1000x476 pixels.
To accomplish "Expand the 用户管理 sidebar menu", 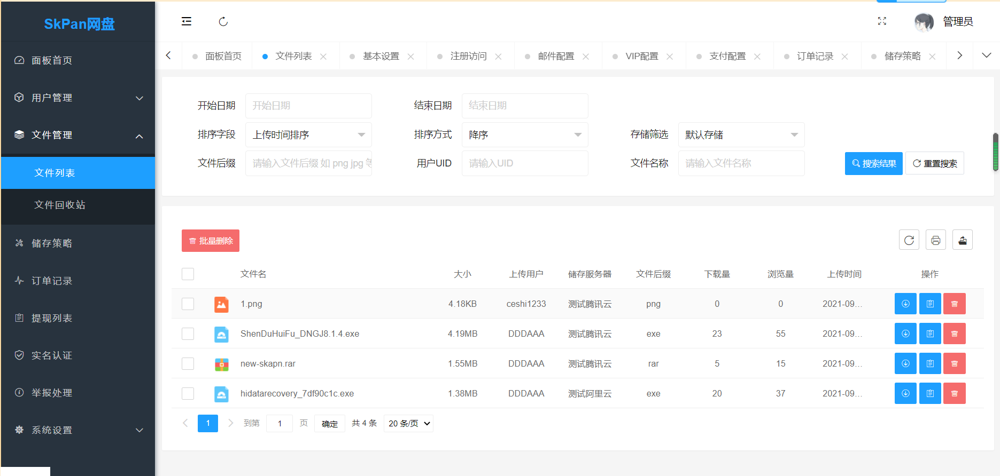I will tap(78, 98).
